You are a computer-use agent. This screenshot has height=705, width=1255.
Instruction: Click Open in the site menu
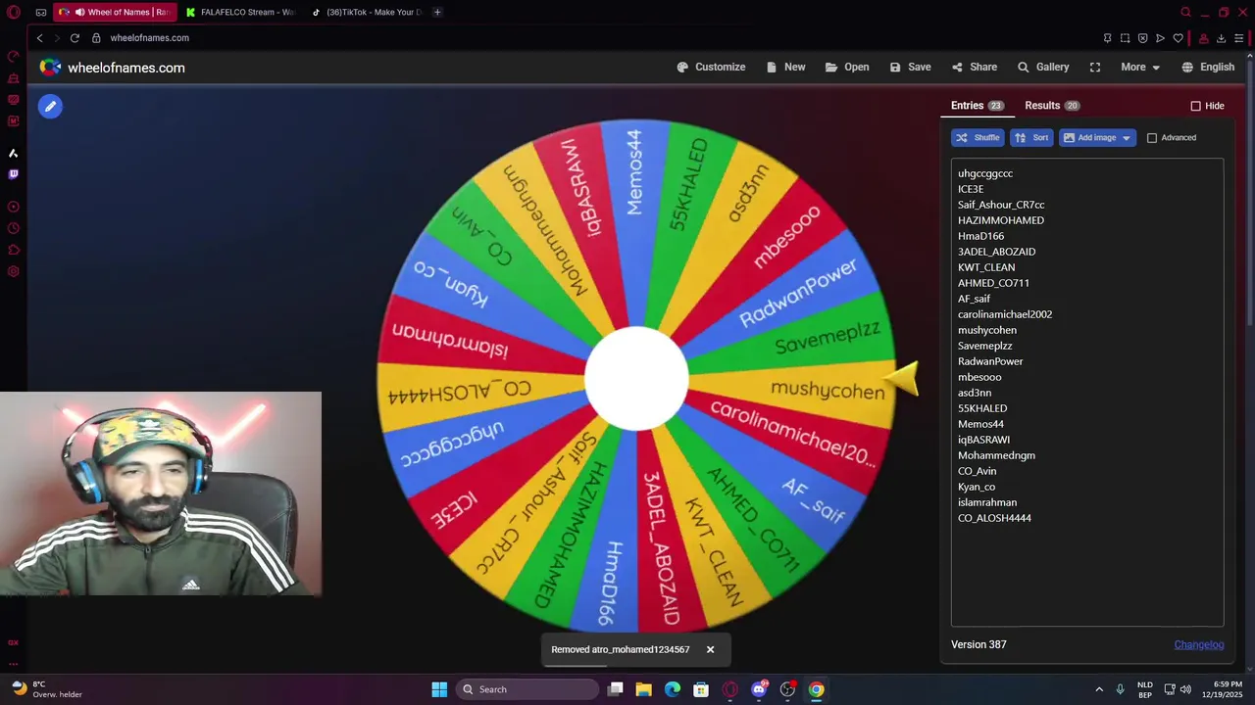click(x=847, y=67)
